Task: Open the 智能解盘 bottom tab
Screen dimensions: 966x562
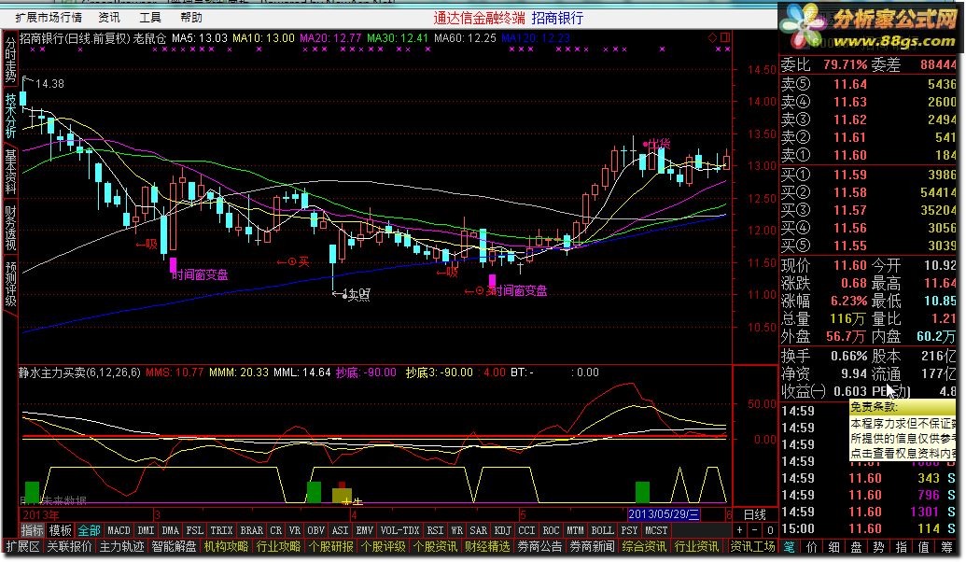Action: coord(174,546)
